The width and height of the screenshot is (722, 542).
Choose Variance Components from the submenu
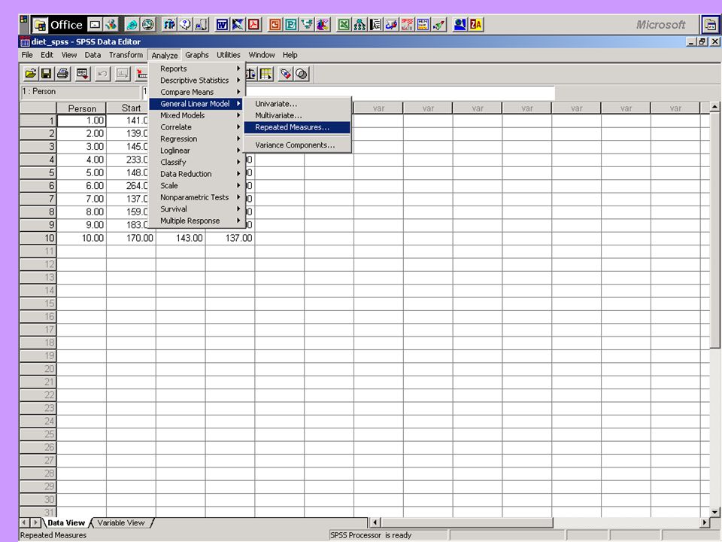[x=297, y=145]
